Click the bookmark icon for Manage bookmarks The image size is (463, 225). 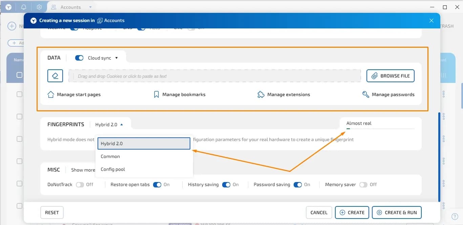pyautogui.click(x=156, y=94)
